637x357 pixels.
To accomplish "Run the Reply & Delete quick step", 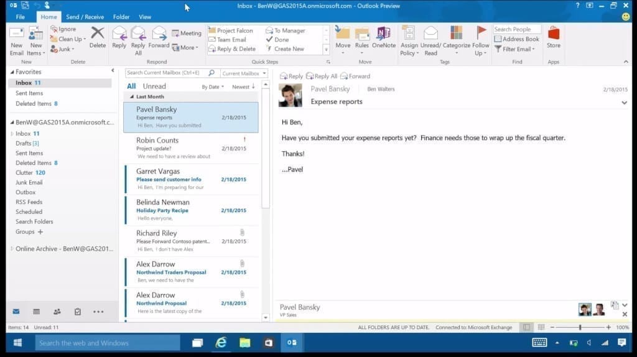I will point(232,49).
